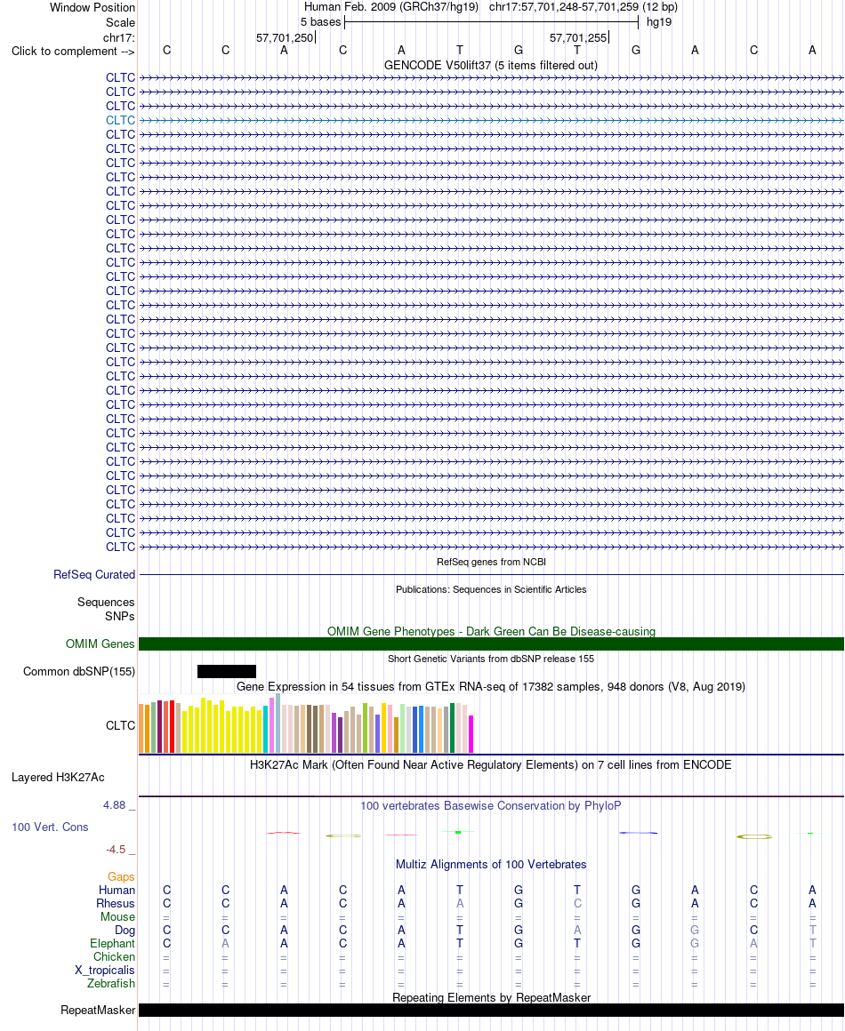
Task: Click the 100 Vert. Cons track label
Action: point(50,827)
